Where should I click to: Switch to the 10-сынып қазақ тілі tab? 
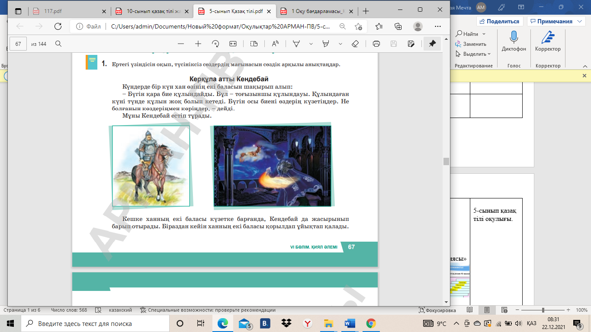(151, 11)
